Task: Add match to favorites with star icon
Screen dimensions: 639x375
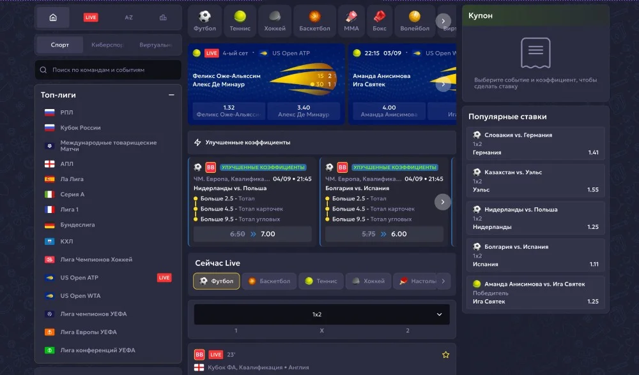Action: [445, 355]
